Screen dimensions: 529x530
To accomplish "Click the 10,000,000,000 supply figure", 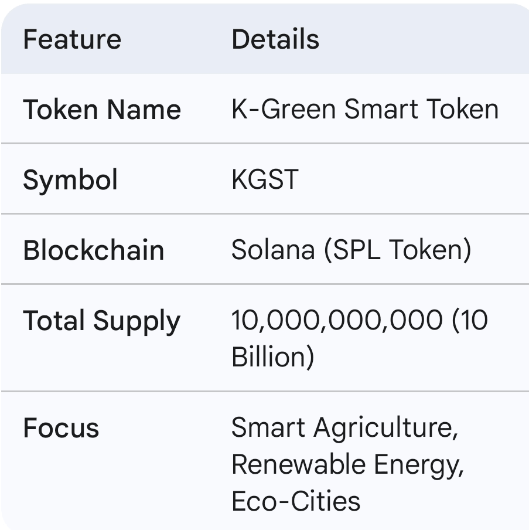I will tap(337, 320).
